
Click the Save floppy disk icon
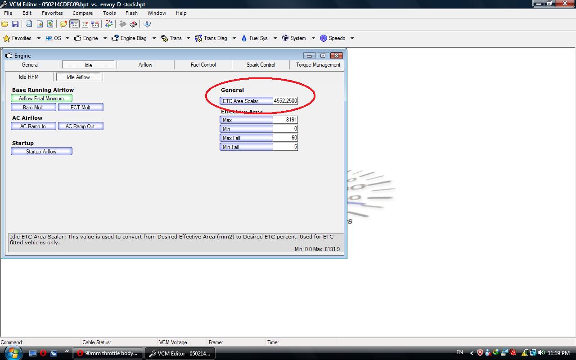[15, 24]
